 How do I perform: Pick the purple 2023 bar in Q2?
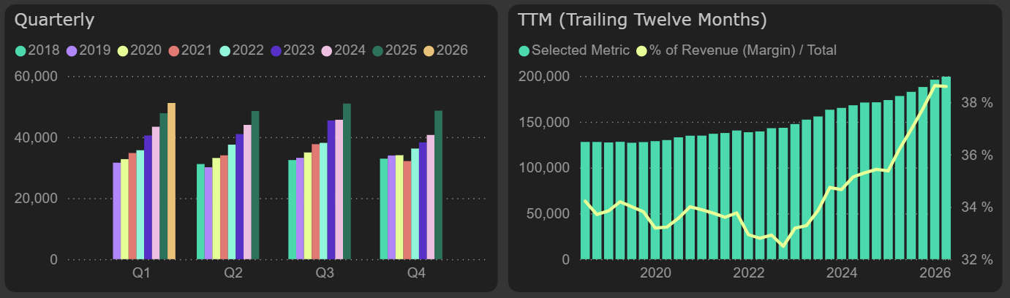(239, 196)
